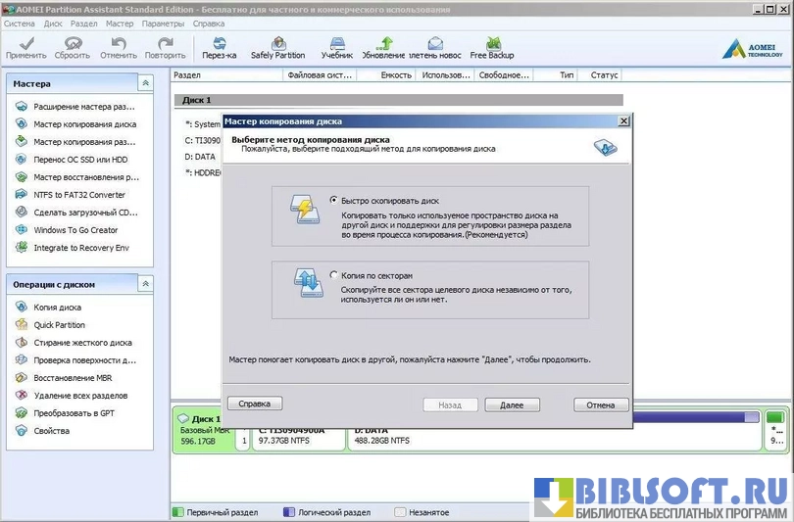The width and height of the screenshot is (794, 522).
Task: Select the Копия по секторам radio option
Action: 335,275
